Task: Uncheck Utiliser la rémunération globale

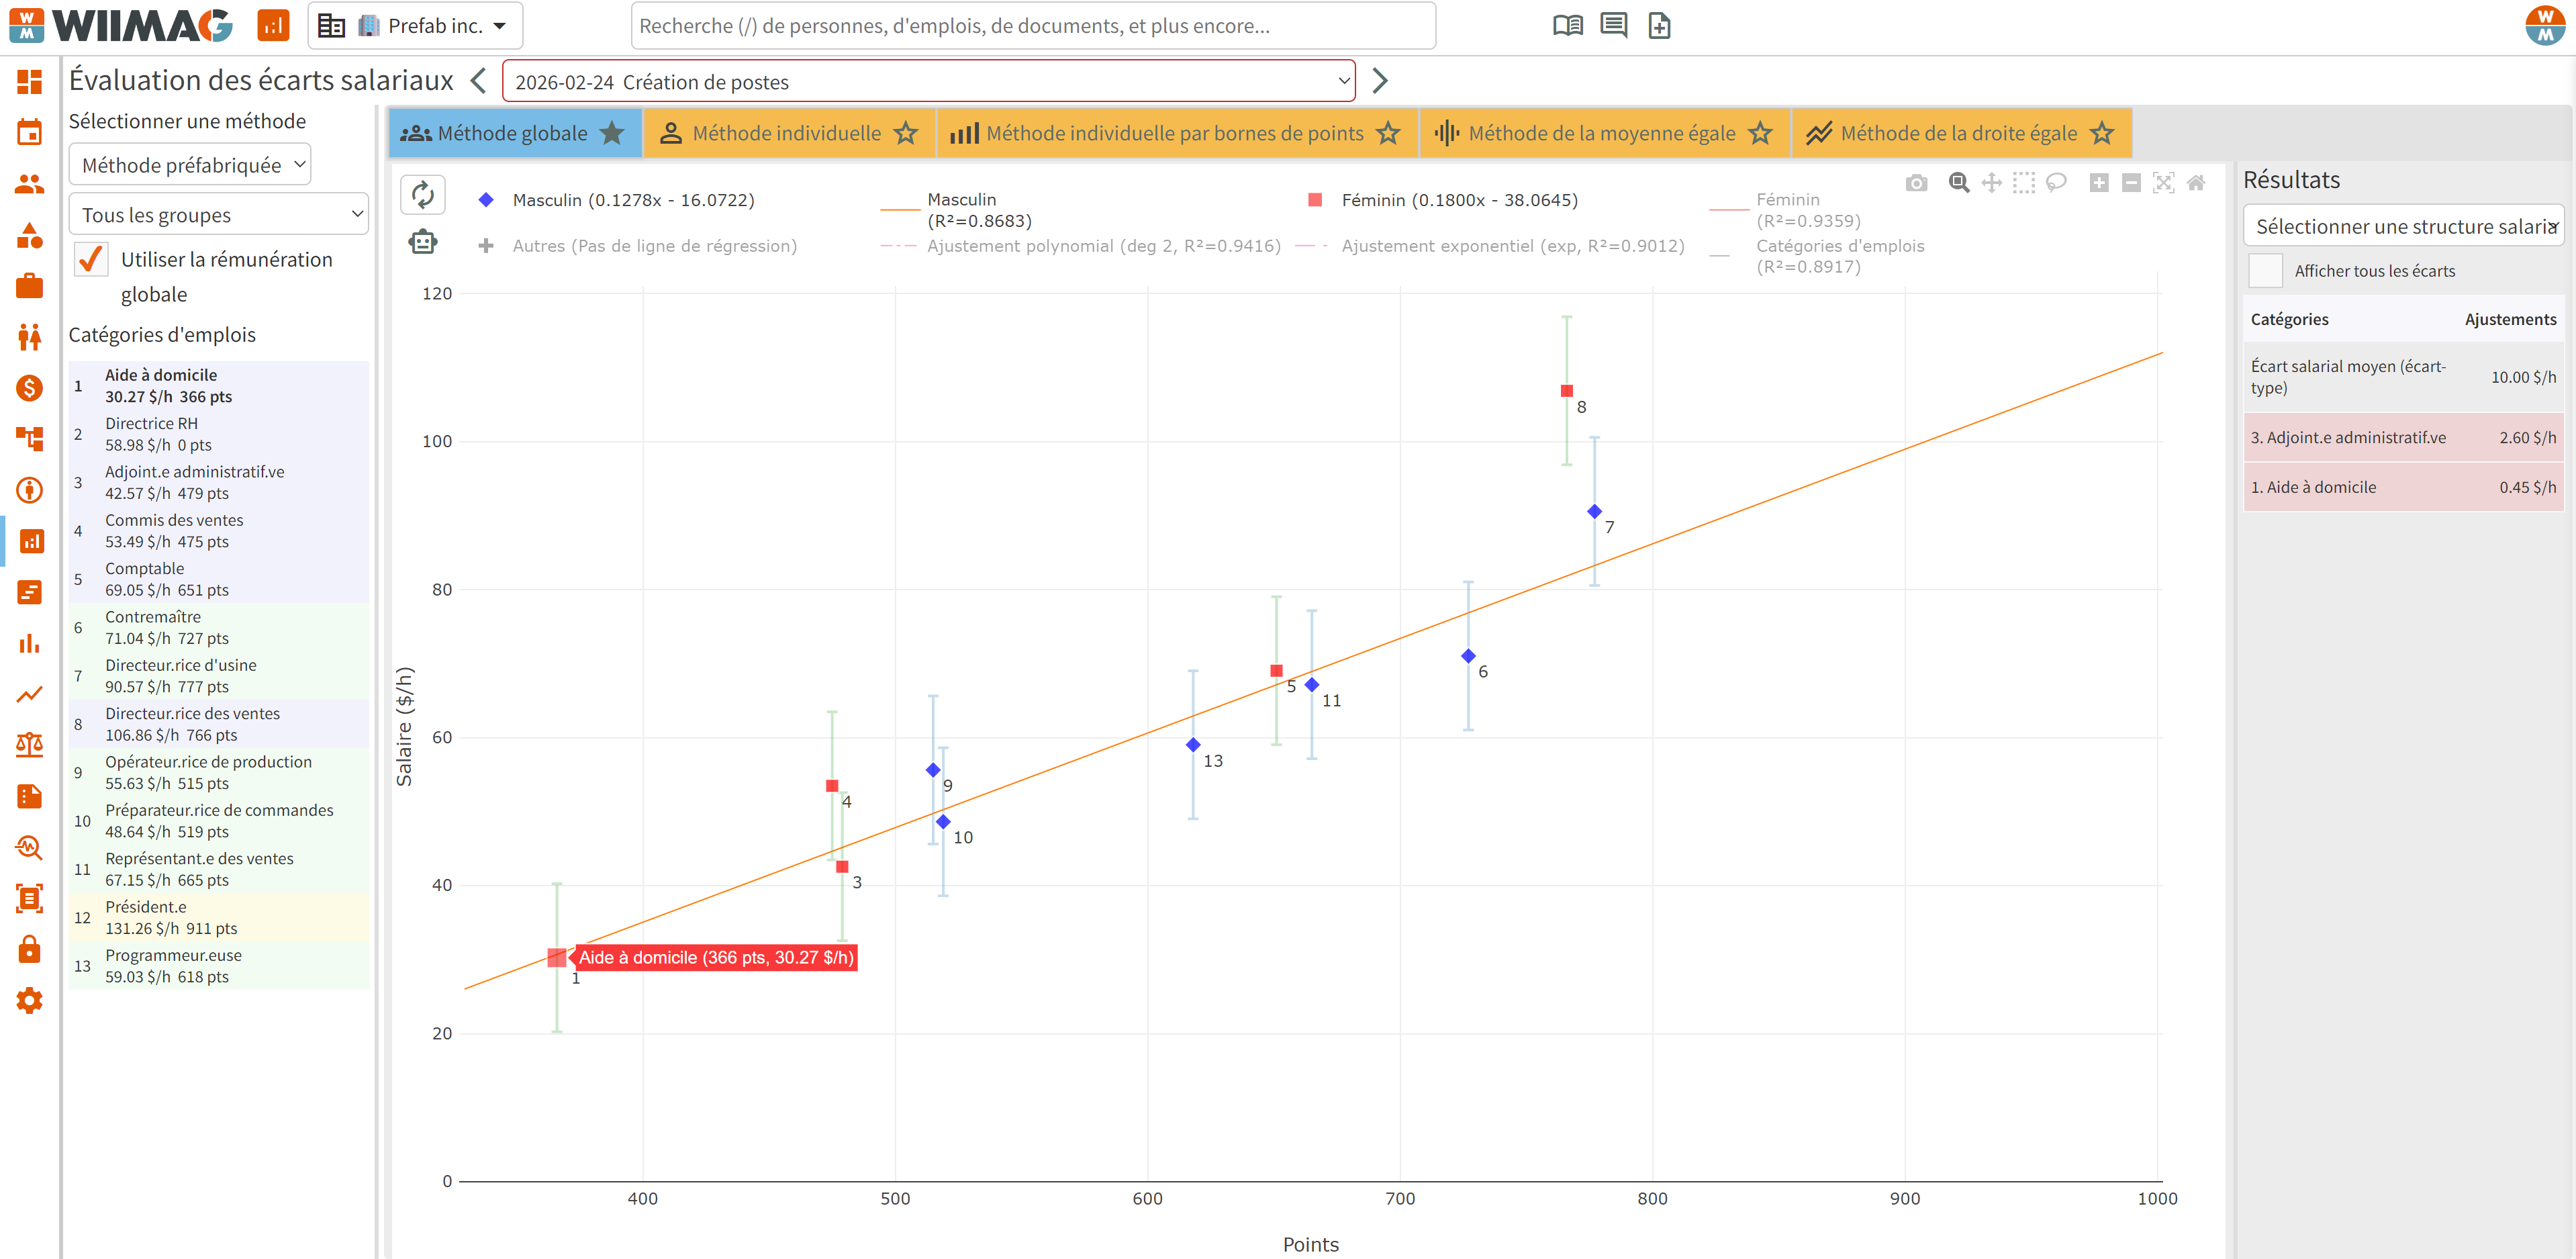Action: click(91, 259)
